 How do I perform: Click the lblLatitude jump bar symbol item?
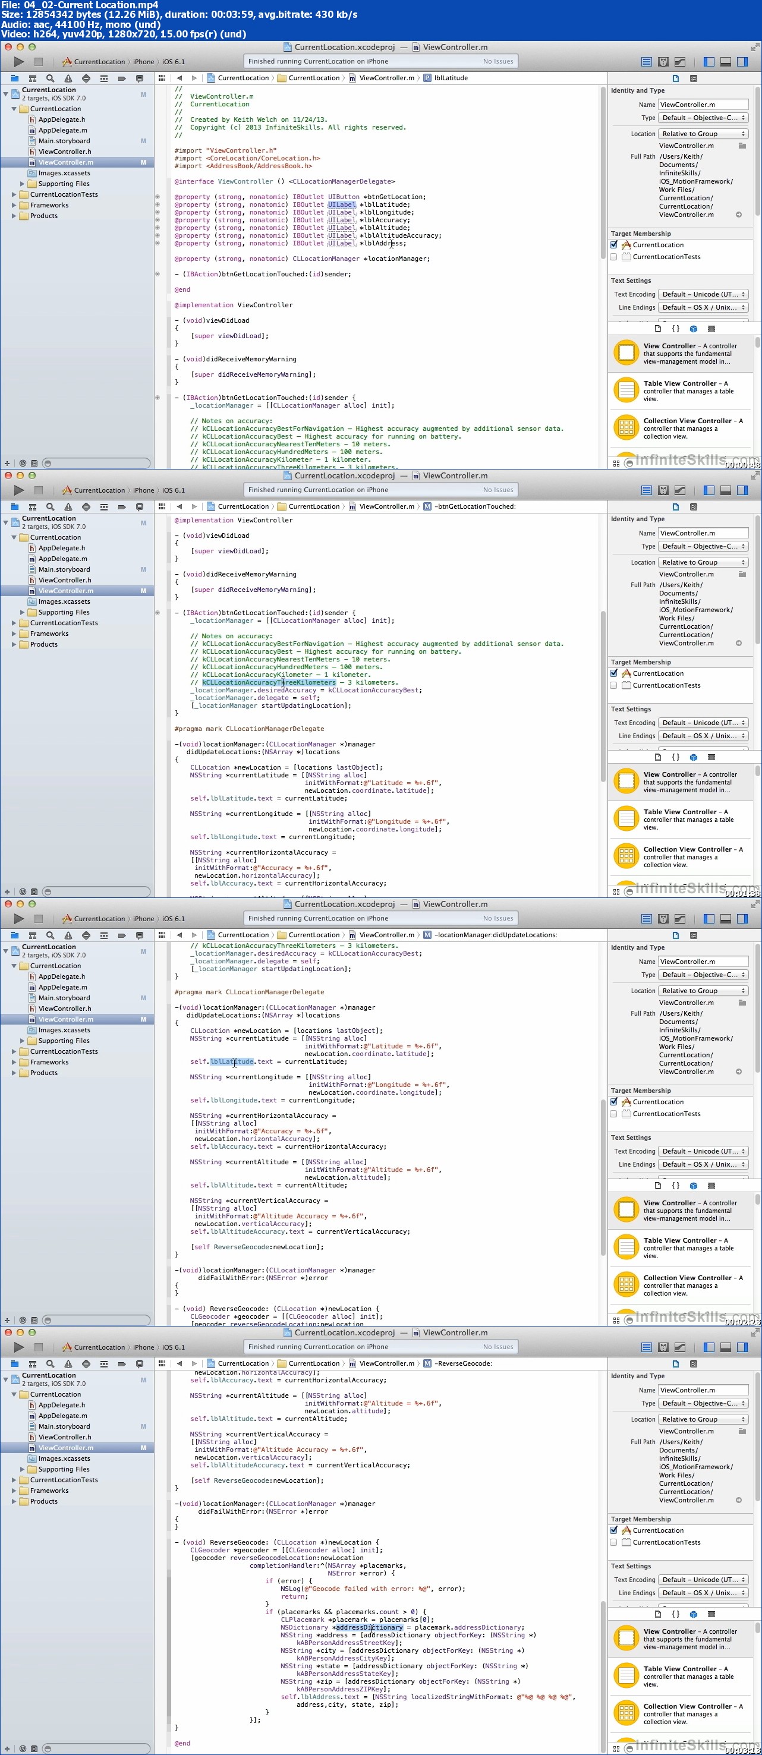click(446, 78)
